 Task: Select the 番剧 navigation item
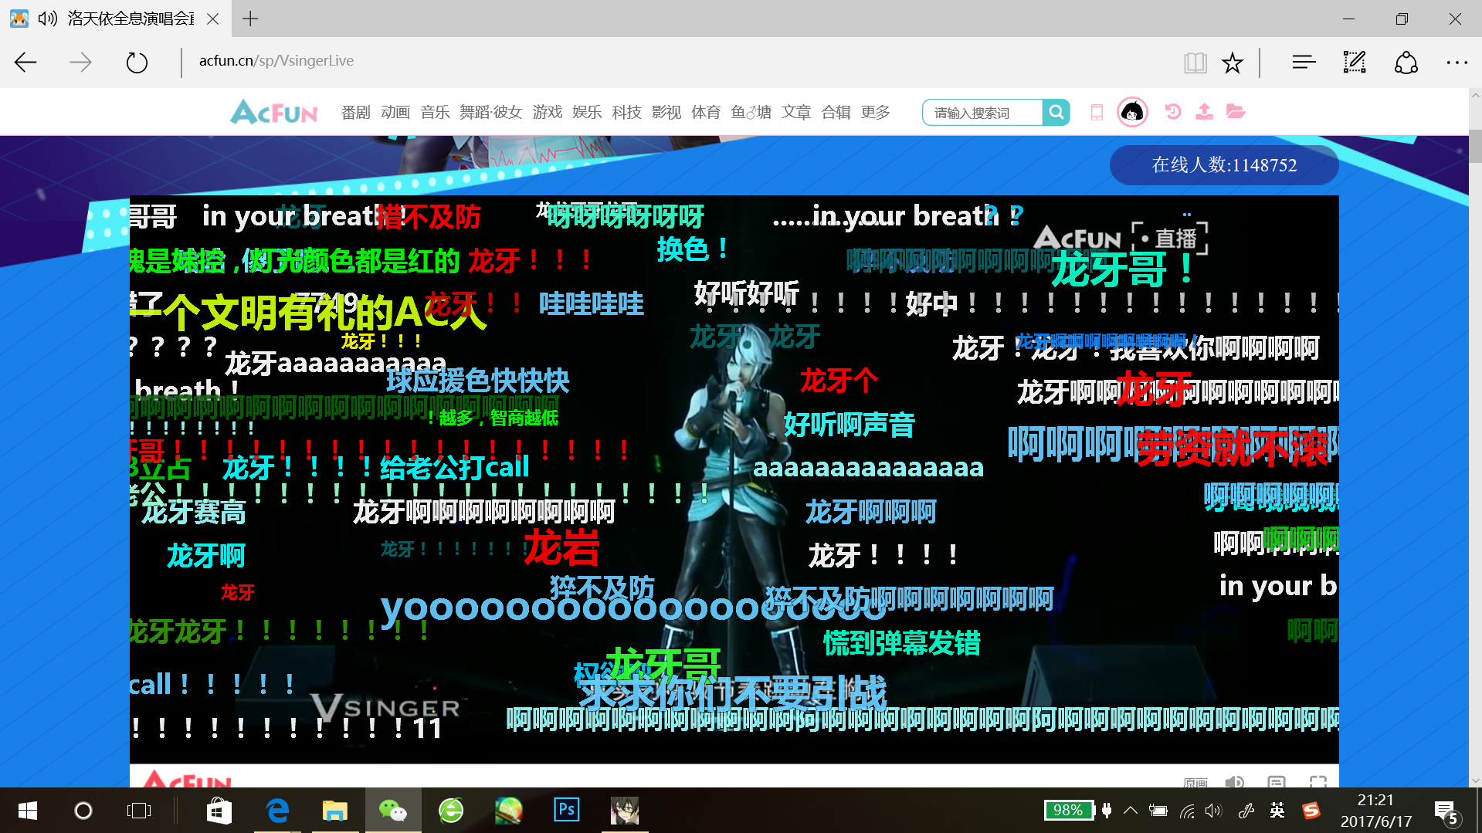pyautogui.click(x=355, y=113)
